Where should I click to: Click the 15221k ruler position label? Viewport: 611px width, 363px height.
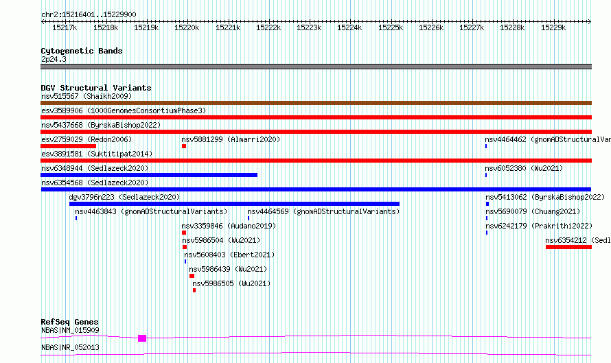coord(228,27)
